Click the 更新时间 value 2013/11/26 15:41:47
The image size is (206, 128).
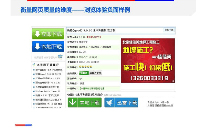point(89,62)
